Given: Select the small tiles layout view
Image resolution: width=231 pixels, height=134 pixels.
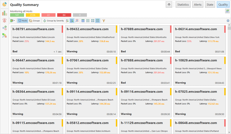Looking at the screenshot, I should [x=88, y=21].
